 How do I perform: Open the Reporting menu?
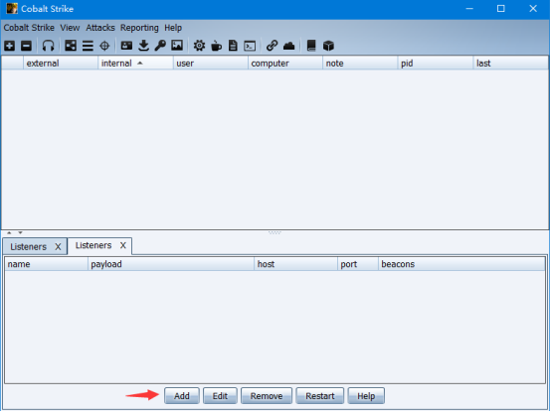139,28
